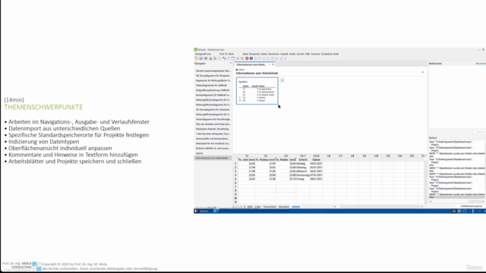Open the Berechnen menu
The width and height of the screenshot is (486, 273).
click(274, 54)
